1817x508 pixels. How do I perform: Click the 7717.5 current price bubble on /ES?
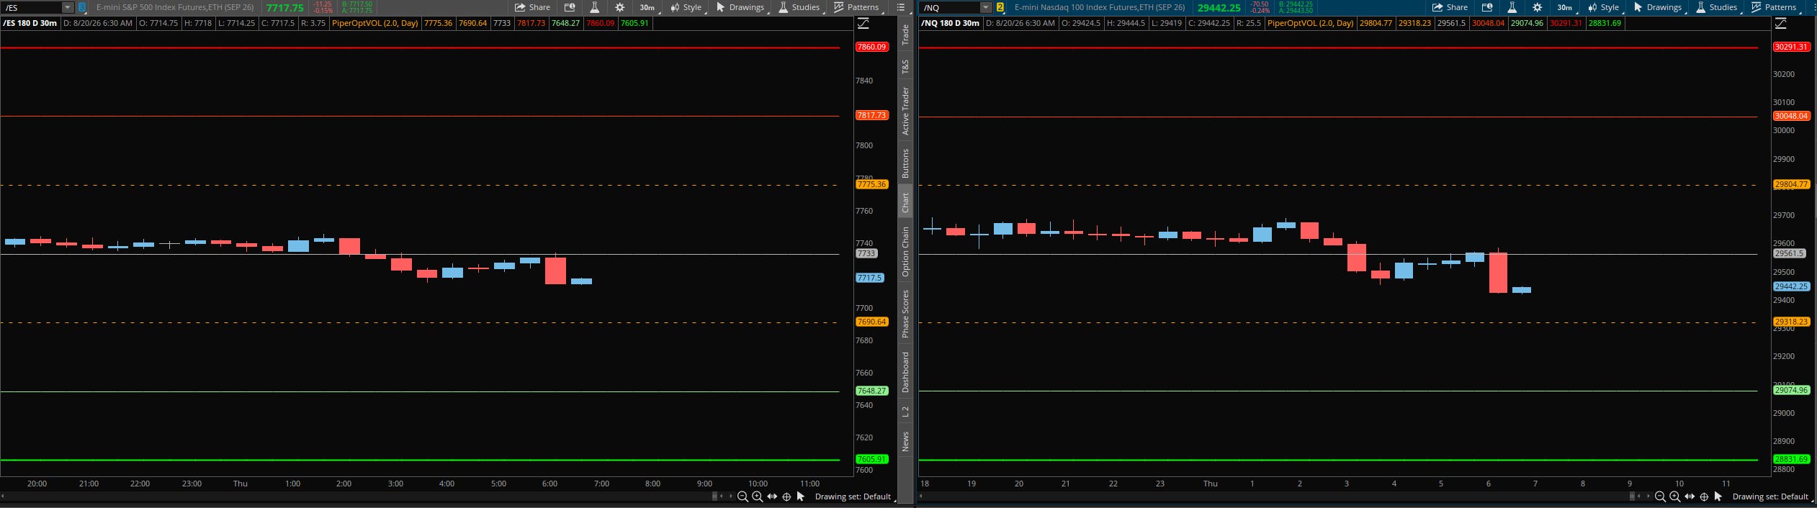869,278
